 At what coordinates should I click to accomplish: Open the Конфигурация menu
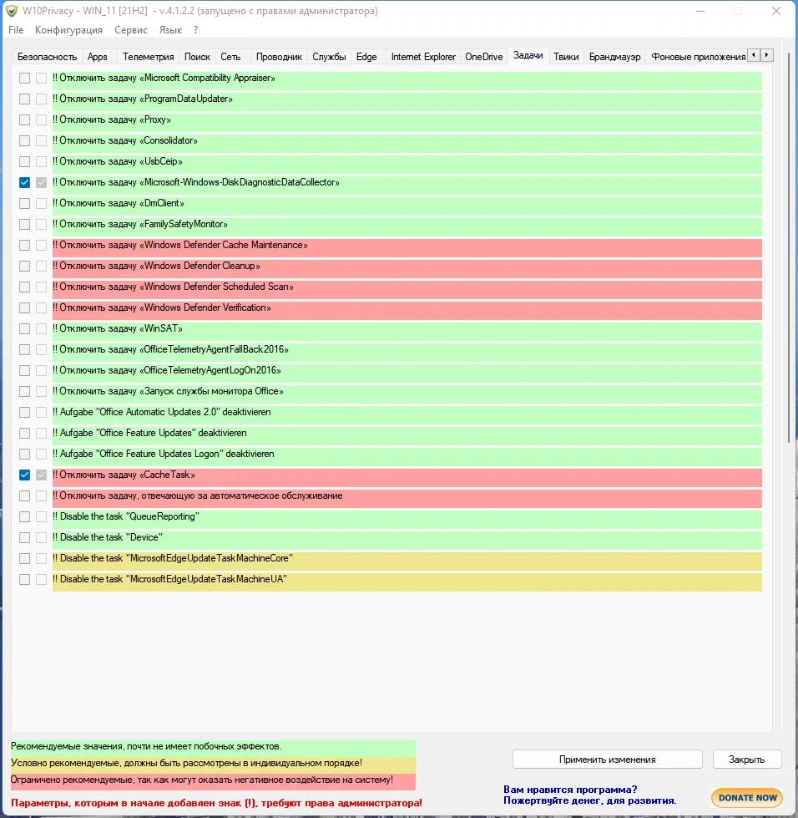click(x=68, y=30)
